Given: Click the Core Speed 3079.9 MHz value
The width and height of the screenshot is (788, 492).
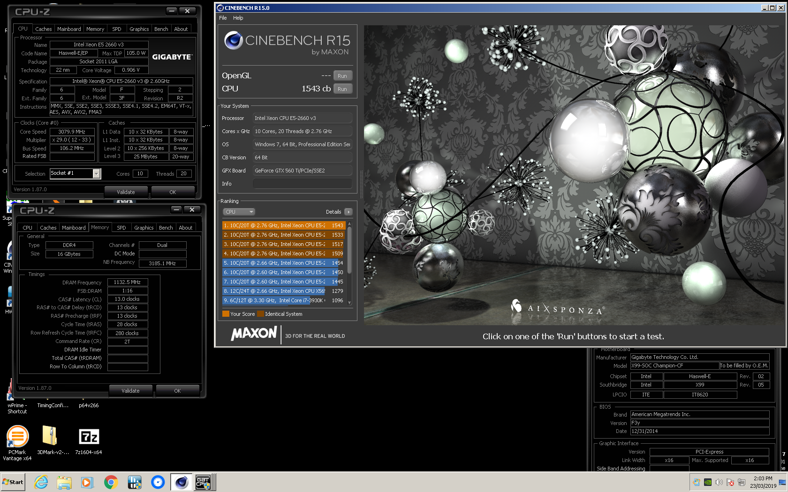Looking at the screenshot, I should (x=72, y=132).
